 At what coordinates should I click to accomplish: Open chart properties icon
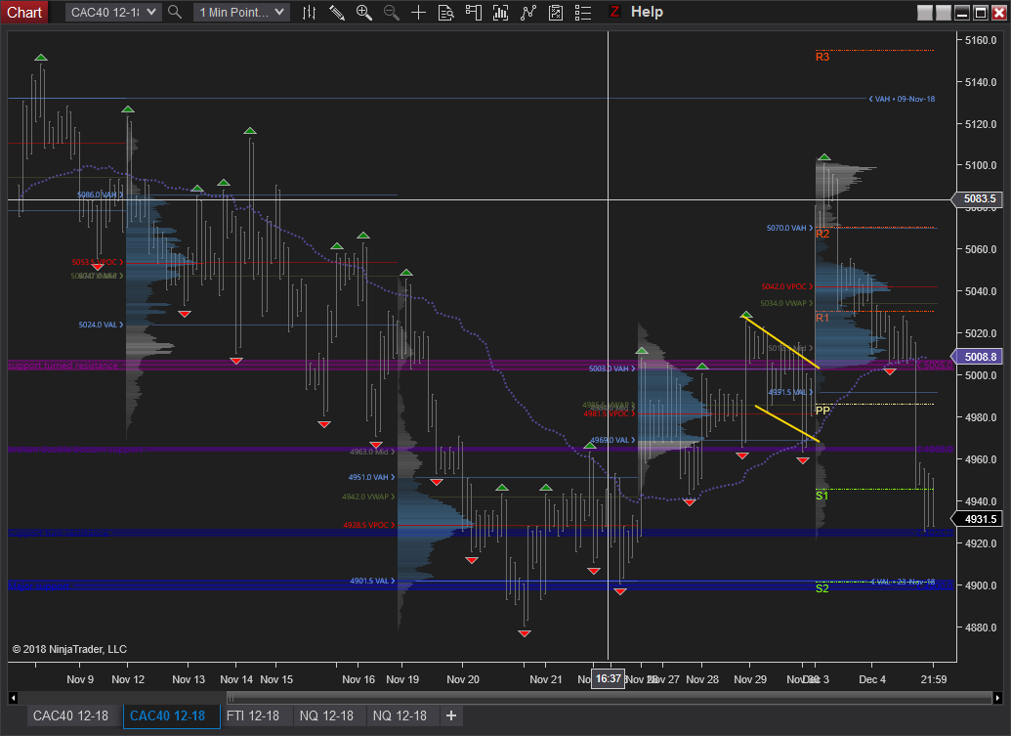pyautogui.click(x=556, y=13)
